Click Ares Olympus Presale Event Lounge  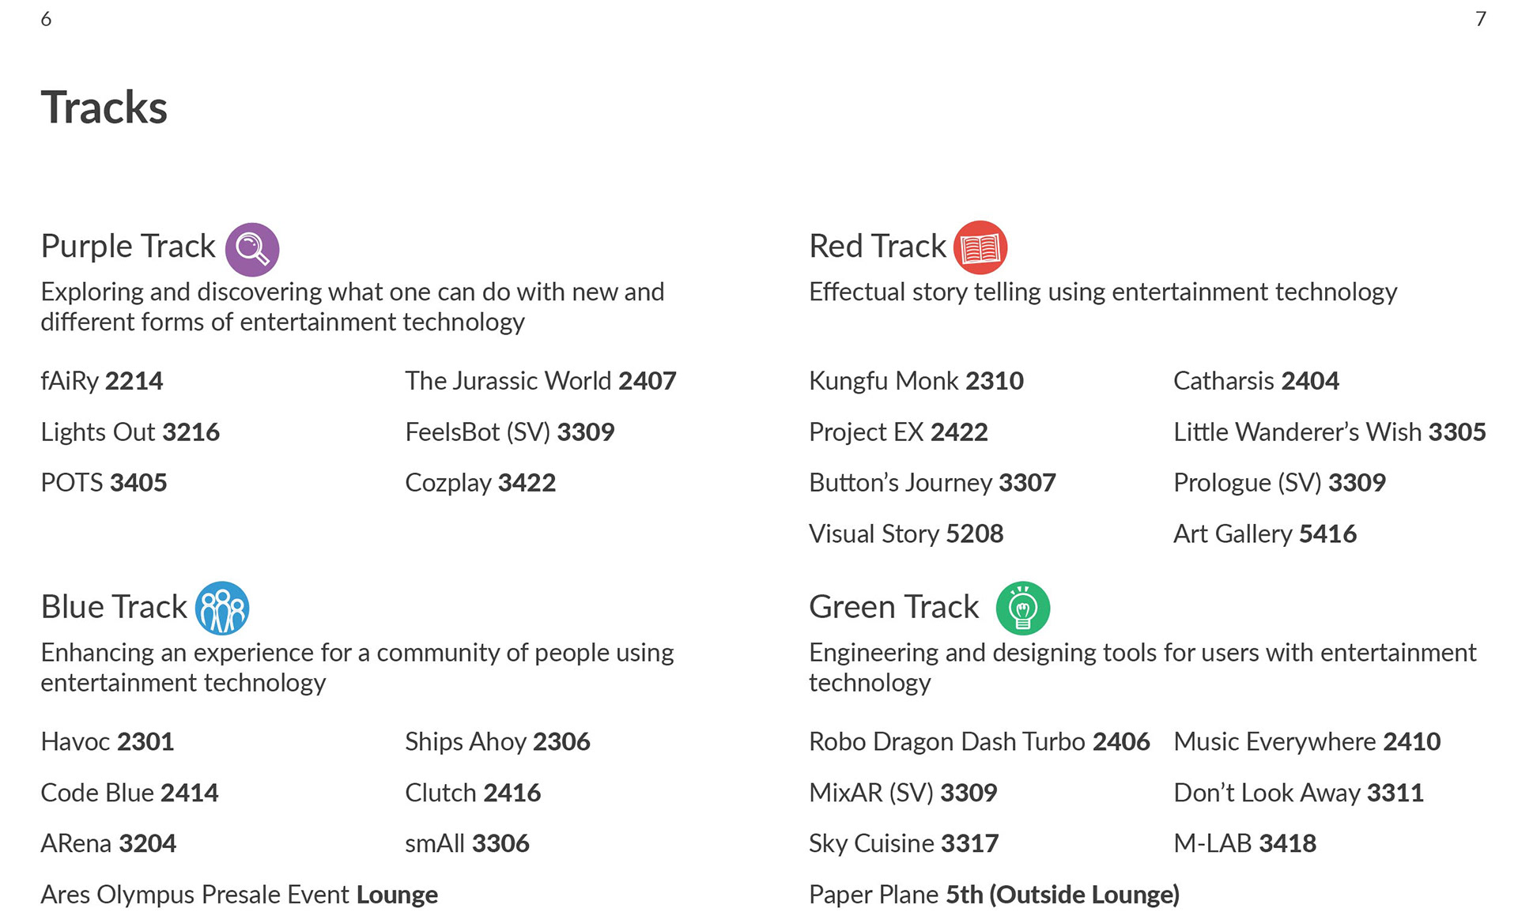click(x=240, y=895)
